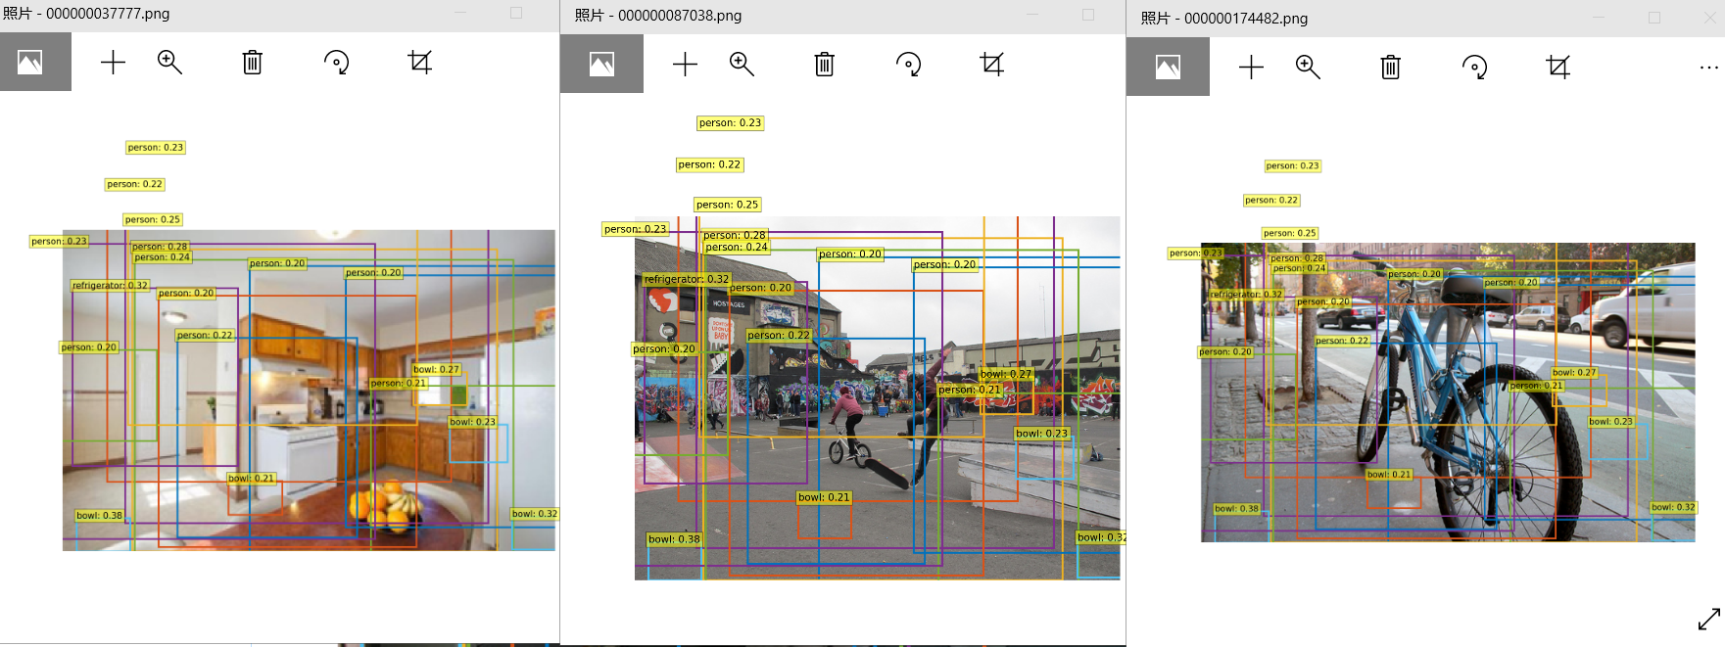
Task: Maximize the 000000087038.png window
Action: coord(1087,15)
